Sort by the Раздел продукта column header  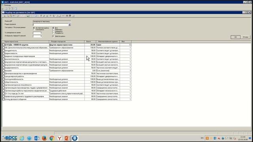tap(66, 41)
